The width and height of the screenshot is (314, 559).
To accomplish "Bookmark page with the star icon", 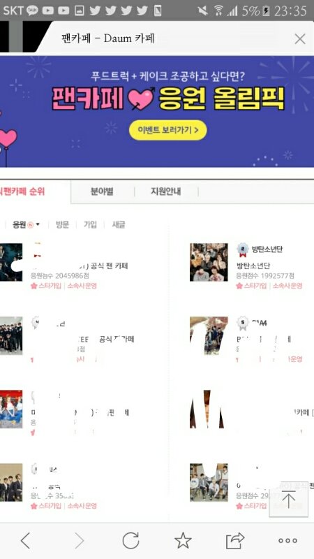I will [x=183, y=541].
